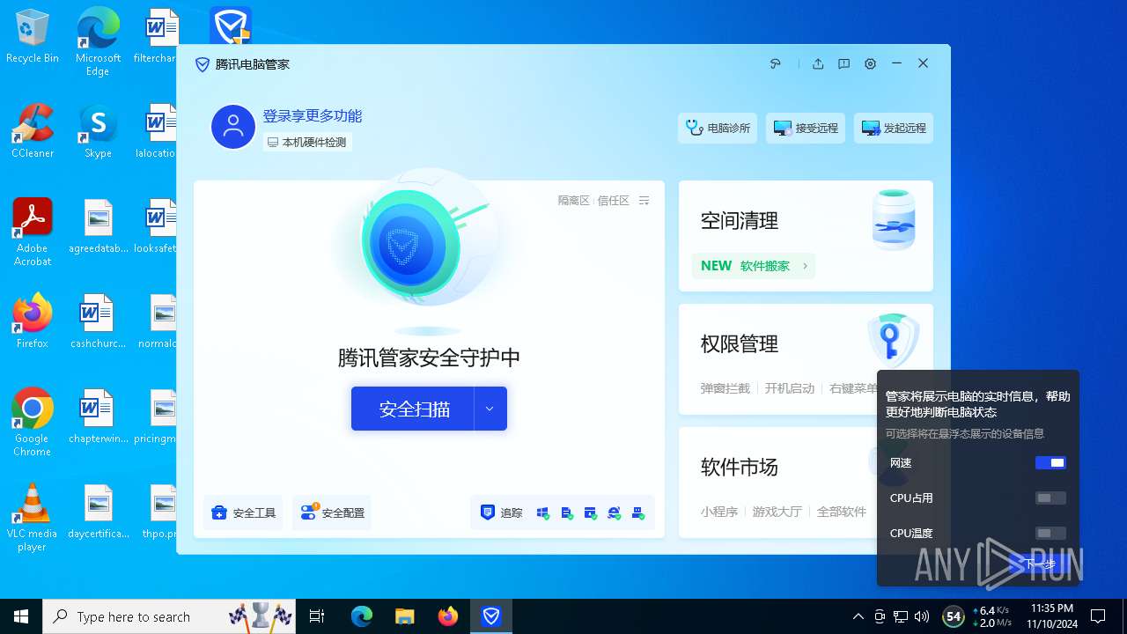This screenshot has width=1127, height=634.
Task: Click the network device protection icon
Action: [x=638, y=512]
